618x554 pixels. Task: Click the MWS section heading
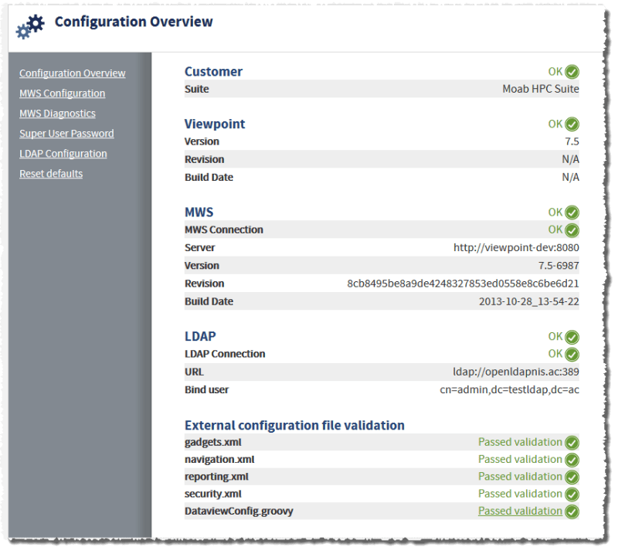pos(199,212)
